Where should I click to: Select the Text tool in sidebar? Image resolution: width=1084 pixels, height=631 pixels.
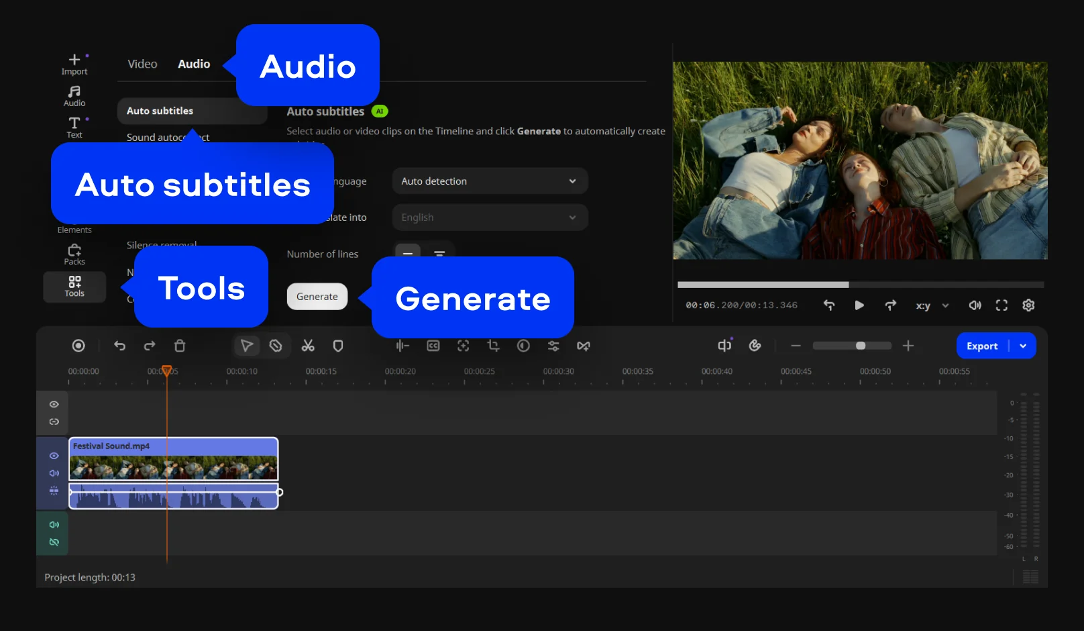point(74,128)
